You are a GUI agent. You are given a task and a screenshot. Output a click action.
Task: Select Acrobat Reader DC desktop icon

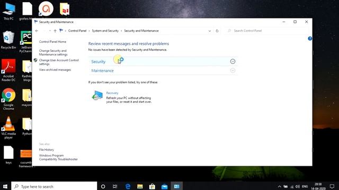pos(8,70)
